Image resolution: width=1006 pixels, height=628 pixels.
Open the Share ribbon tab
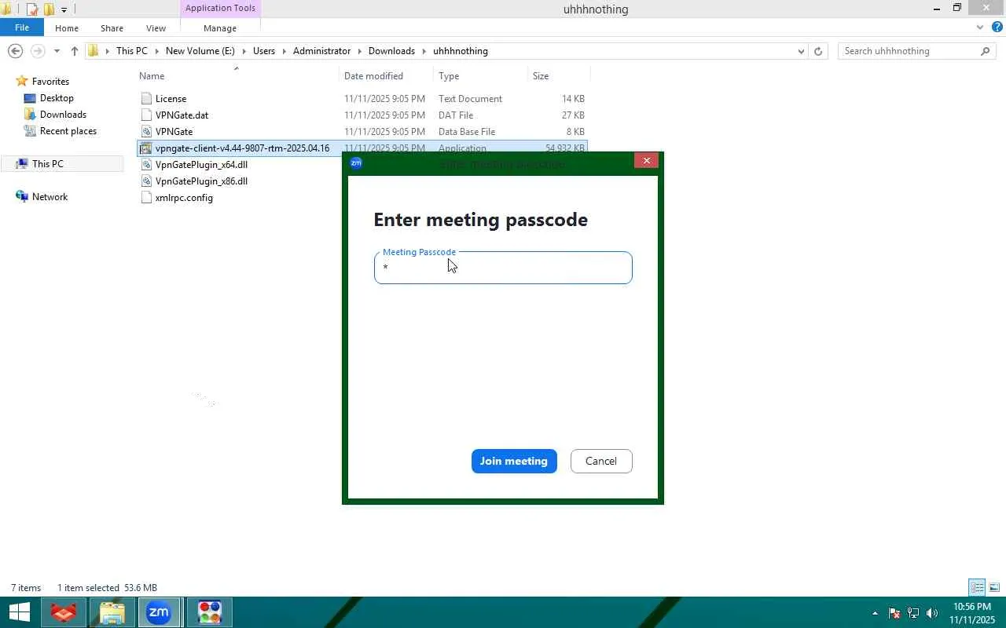112,27
